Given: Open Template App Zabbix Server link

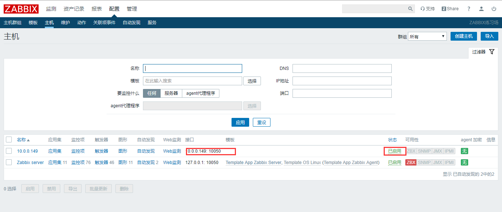Looking at the screenshot, I should click(x=254, y=163).
